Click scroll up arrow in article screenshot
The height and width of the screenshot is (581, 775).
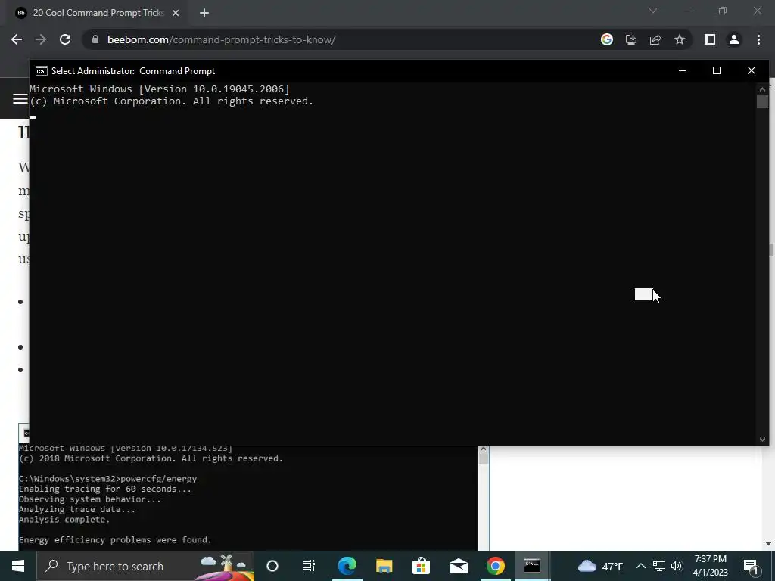click(484, 449)
